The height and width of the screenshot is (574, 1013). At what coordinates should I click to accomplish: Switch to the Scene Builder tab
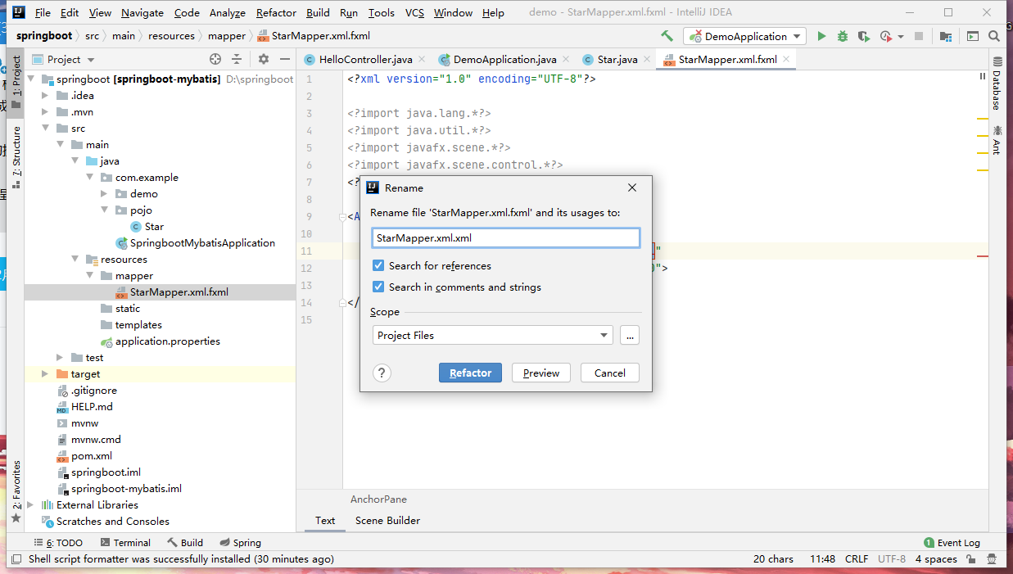[x=387, y=520]
